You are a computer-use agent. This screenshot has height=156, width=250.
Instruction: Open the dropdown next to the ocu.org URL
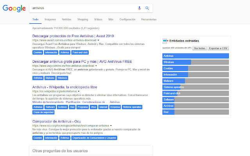click(x=111, y=126)
